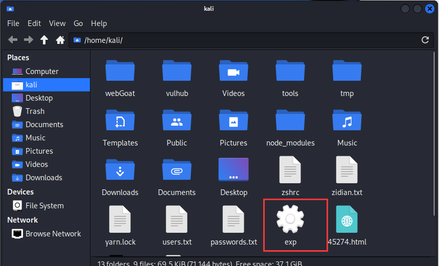Screen dimensions: 439x266
Task: Select the exp executable gear icon
Action: pyautogui.click(x=290, y=220)
